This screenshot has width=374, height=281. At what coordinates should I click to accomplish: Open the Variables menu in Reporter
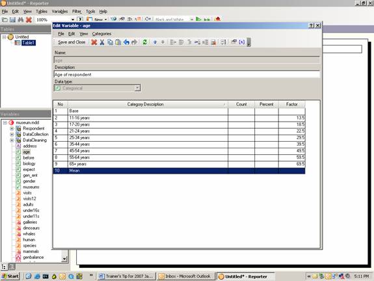click(60, 12)
